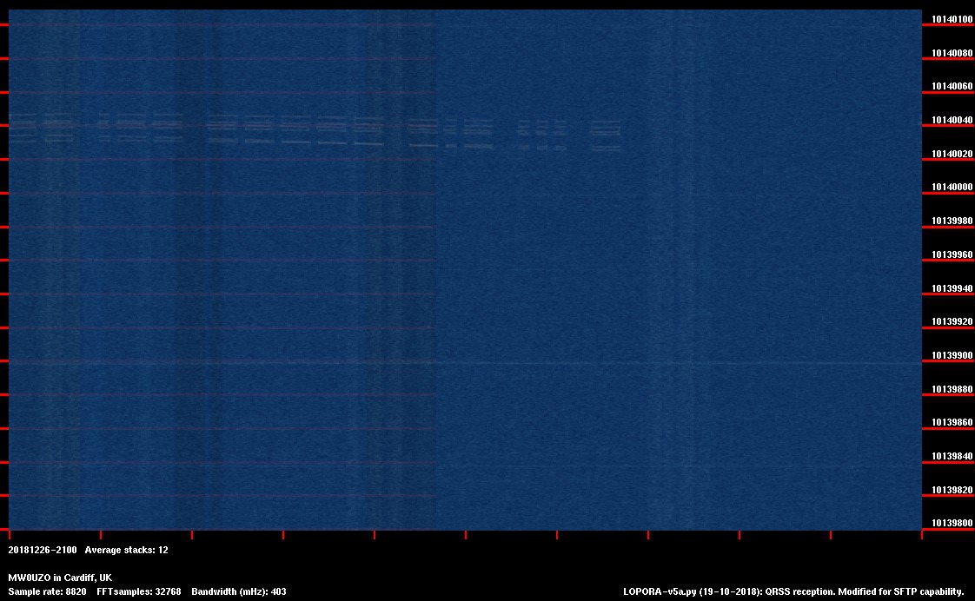Select the 10140040 frequency scale marker
The width and height of the screenshot is (975, 601).
952,120
